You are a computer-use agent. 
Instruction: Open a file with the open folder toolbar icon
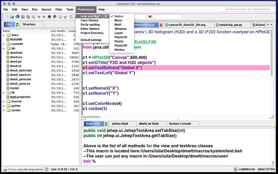tap(12, 17)
